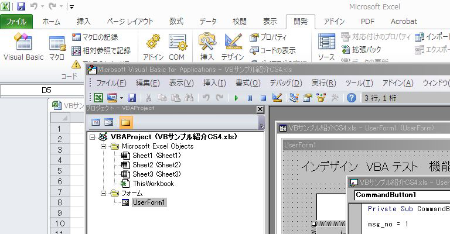Image resolution: width=450 pixels, height=234 pixels.
Task: Open the Macro list button
Action: click(x=57, y=48)
